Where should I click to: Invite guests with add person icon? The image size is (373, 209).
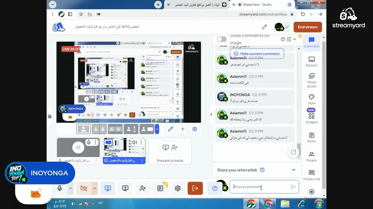tap(143, 188)
